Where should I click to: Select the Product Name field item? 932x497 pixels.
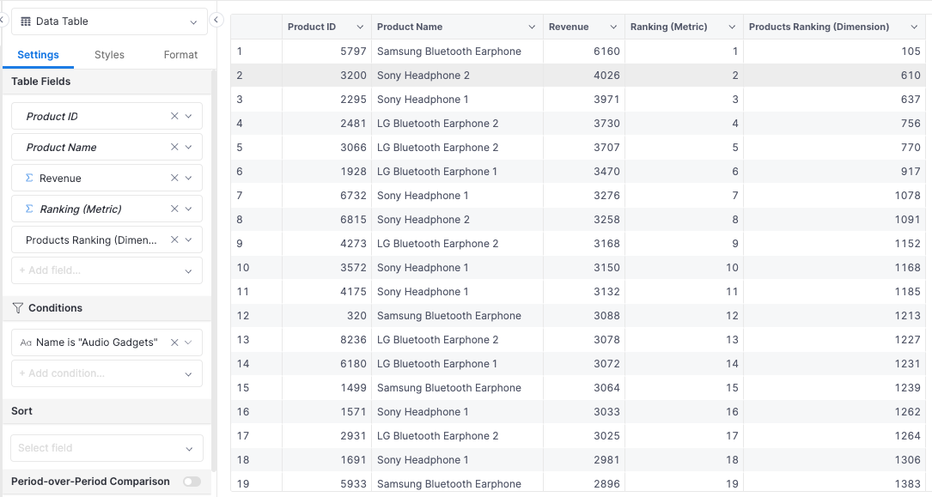click(107, 148)
